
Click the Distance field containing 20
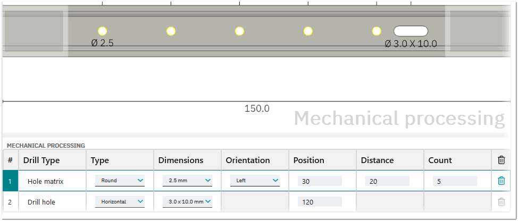click(x=387, y=181)
